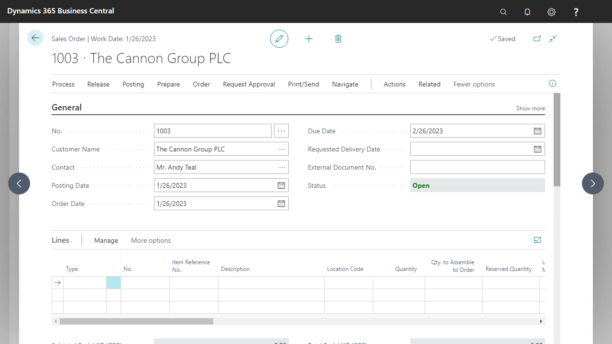
Task: Open page in new window icon
Action: point(537,39)
